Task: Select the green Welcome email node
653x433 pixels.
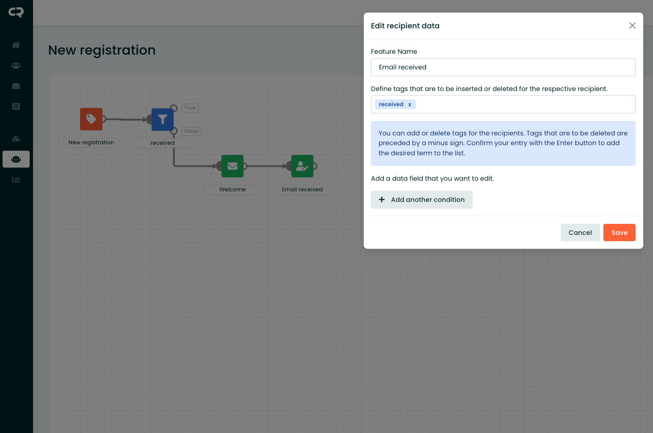Action: click(232, 166)
